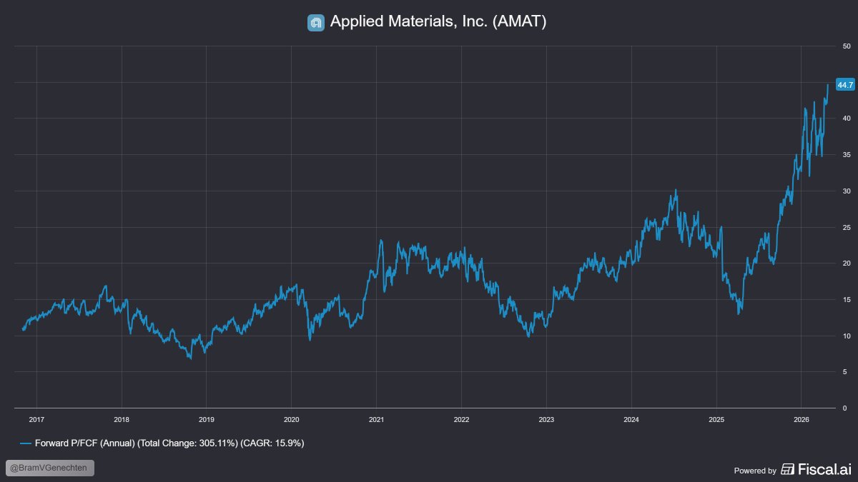Click the Applied Materials, Inc. (AMAT) title
Screen dimensions: 858x482
[438, 22]
